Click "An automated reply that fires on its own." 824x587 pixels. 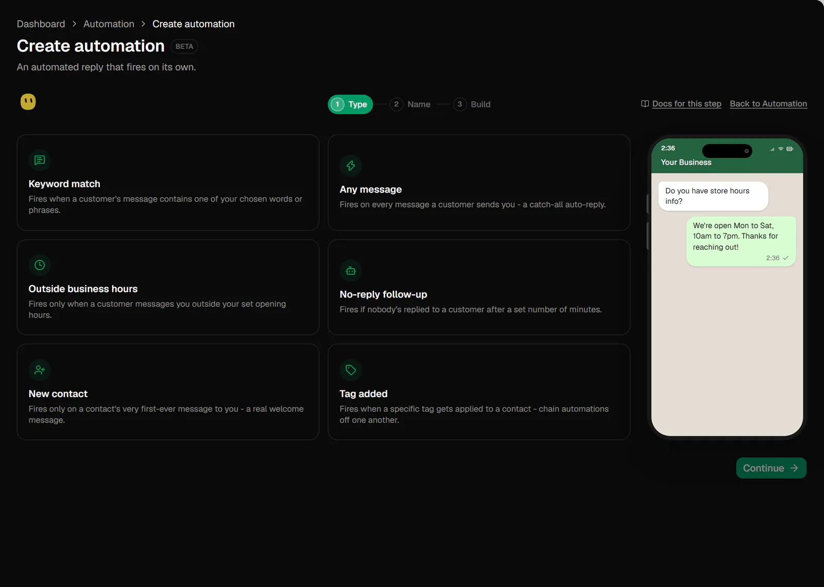(107, 67)
